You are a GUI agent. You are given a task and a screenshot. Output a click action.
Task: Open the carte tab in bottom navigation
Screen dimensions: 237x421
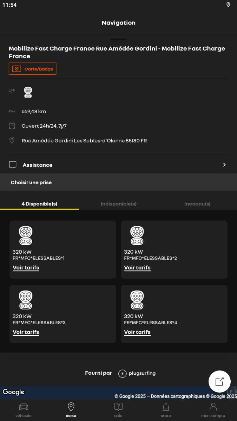coord(71,410)
